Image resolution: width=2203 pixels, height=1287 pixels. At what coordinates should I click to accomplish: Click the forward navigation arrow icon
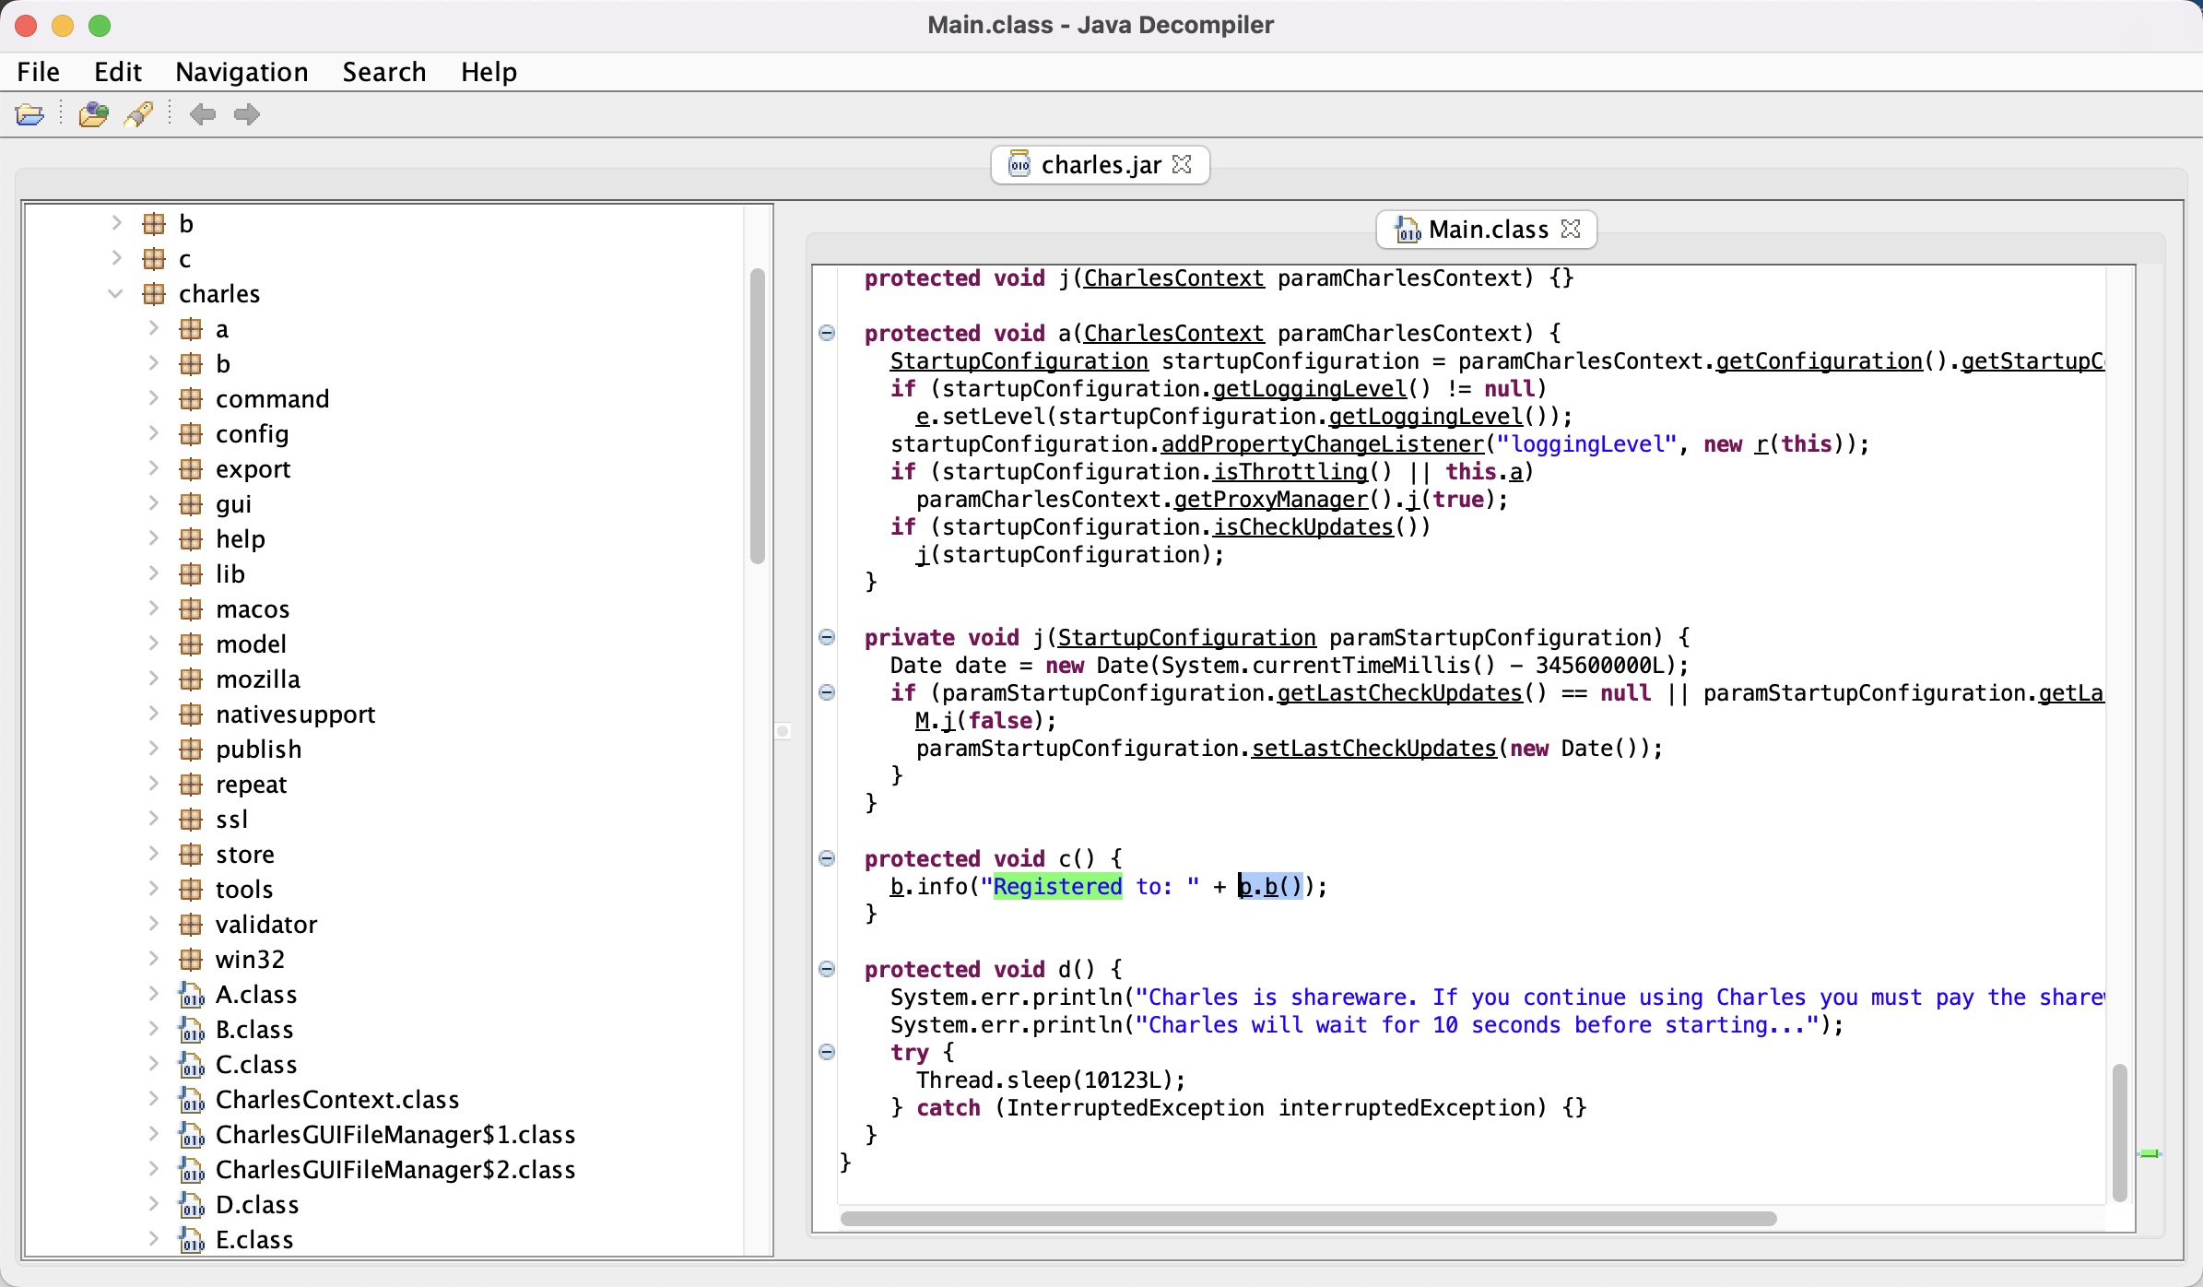pyautogui.click(x=248, y=113)
